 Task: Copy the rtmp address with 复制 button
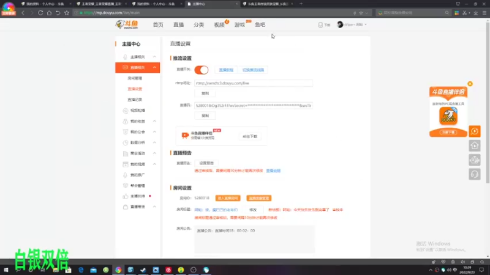pos(205,94)
